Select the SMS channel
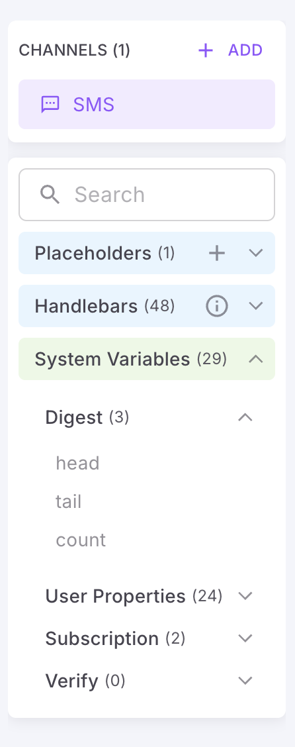The height and width of the screenshot is (747, 295). [147, 105]
